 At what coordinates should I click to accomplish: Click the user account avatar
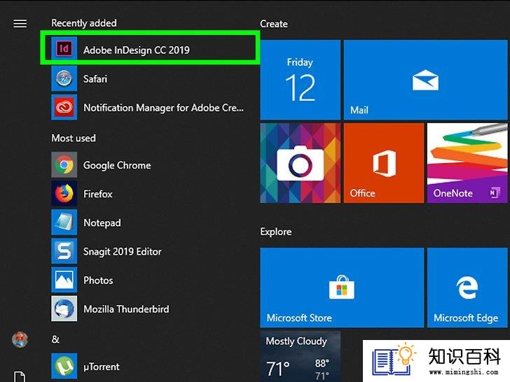pyautogui.click(x=20, y=340)
